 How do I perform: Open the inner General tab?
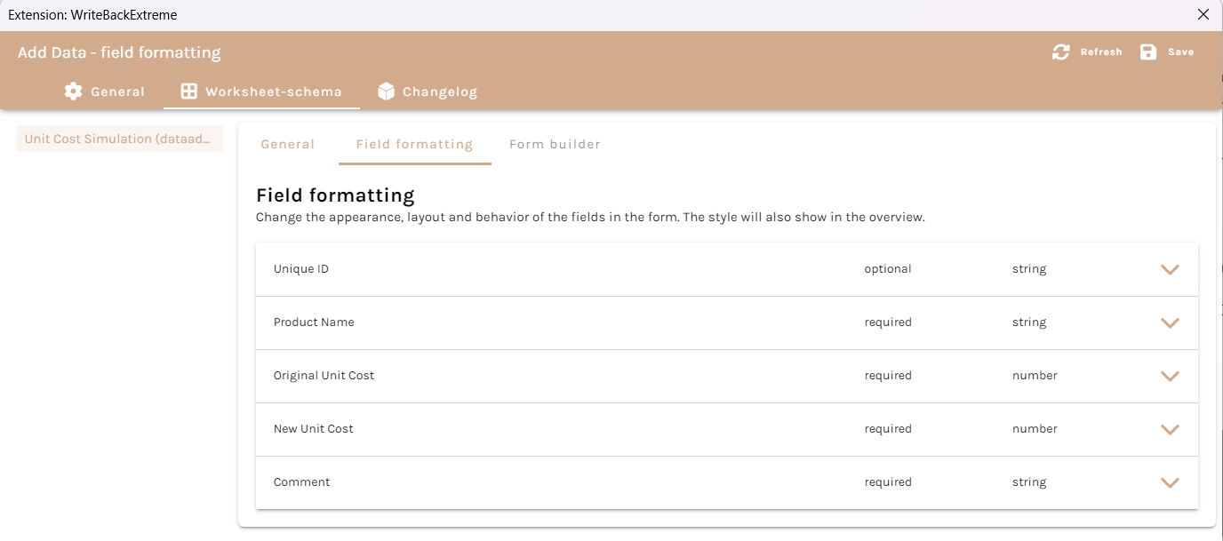click(287, 144)
